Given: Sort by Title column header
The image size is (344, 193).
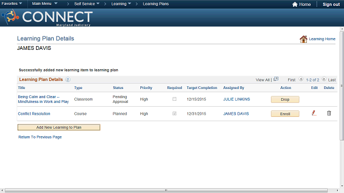Looking at the screenshot, I should click(21, 88).
